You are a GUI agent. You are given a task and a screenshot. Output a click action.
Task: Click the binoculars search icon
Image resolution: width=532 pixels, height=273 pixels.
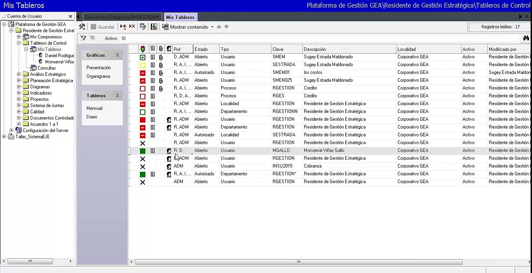point(526,38)
